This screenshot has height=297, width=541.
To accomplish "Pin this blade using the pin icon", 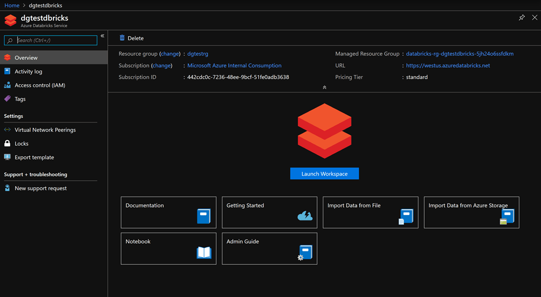I will pyautogui.click(x=521, y=17).
